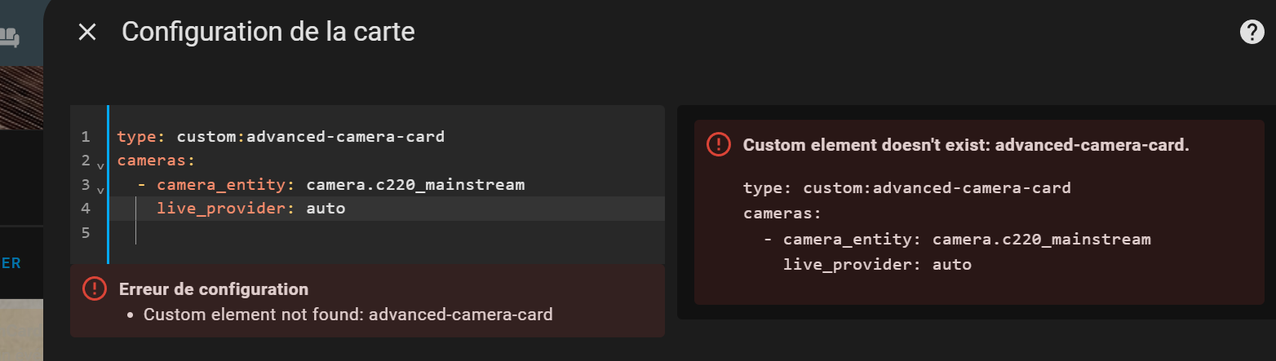The width and height of the screenshot is (1276, 361).
Task: Select line number 4 in the gutter
Action: [x=86, y=209]
